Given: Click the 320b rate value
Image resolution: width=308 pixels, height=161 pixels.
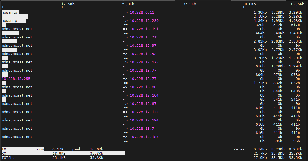Looking at the screenshot, I should (260, 25).
